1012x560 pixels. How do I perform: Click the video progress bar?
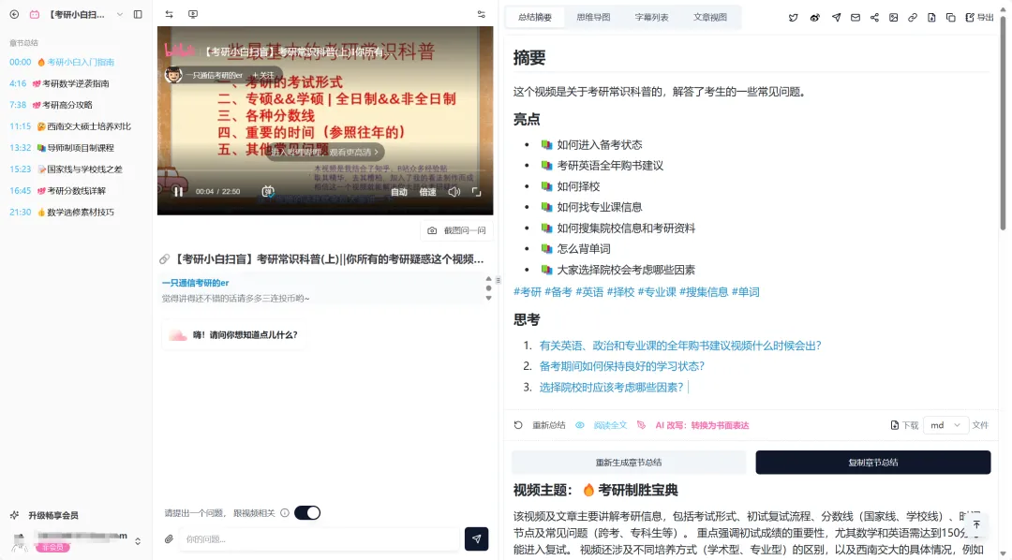click(328, 179)
